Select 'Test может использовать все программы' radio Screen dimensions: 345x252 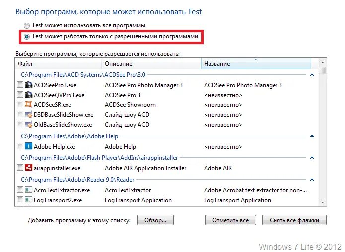click(26, 25)
